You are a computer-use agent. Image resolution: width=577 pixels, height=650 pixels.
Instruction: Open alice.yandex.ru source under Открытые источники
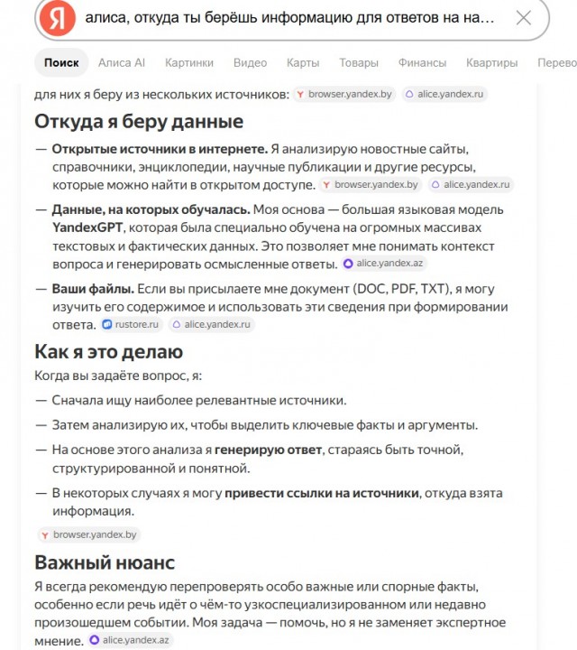[x=471, y=184]
